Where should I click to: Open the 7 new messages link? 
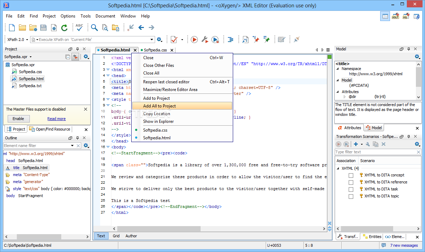tap(404, 245)
